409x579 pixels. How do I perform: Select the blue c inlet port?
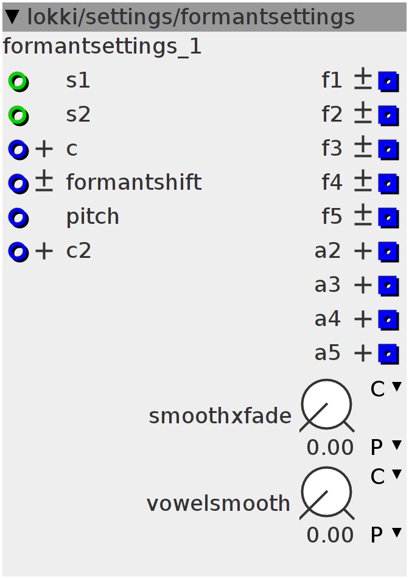[x=18, y=150]
